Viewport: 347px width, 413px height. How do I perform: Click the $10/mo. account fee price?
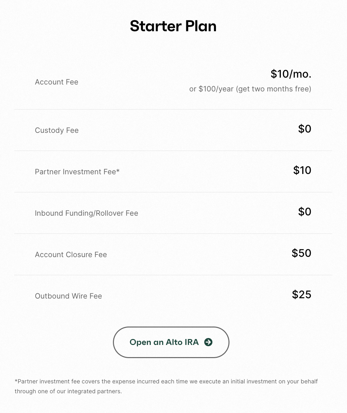point(291,74)
